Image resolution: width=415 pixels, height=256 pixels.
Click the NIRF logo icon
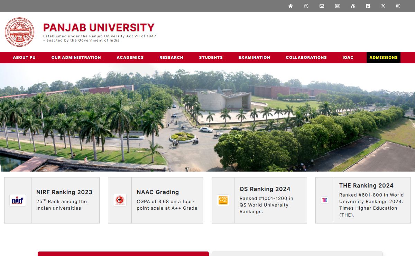tap(18, 200)
